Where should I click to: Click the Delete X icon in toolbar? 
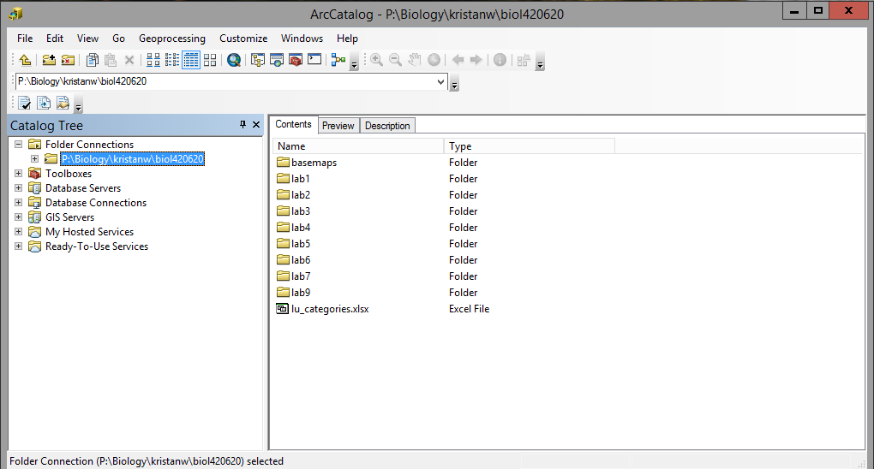tap(129, 60)
